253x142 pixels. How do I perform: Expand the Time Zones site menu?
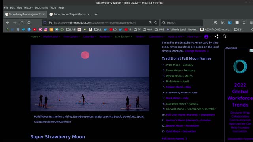click(x=72, y=37)
